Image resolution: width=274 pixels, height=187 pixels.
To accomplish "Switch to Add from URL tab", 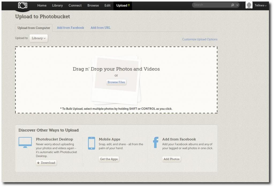I will 101,28.
